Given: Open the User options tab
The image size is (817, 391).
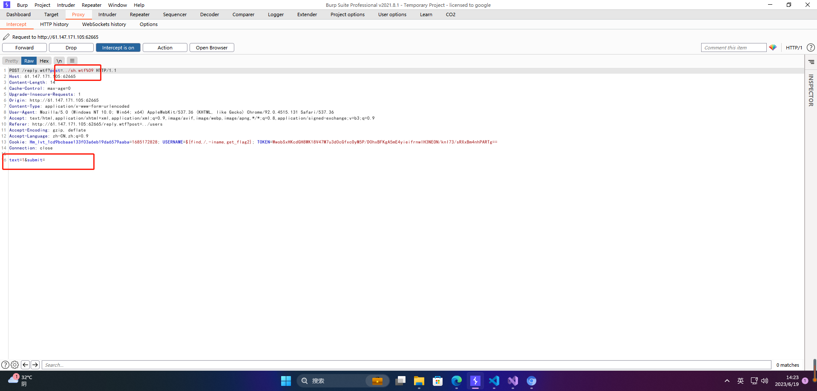Looking at the screenshot, I should pos(392,14).
